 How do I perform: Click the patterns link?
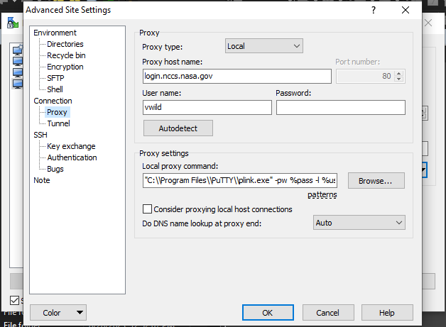point(322,194)
